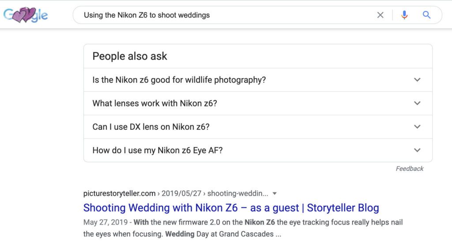
Task: Start voice search with microphone icon
Action: click(x=404, y=15)
